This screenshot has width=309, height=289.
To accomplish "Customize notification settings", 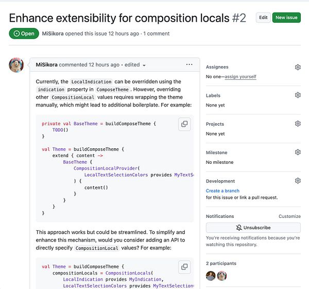I will (x=289, y=216).
